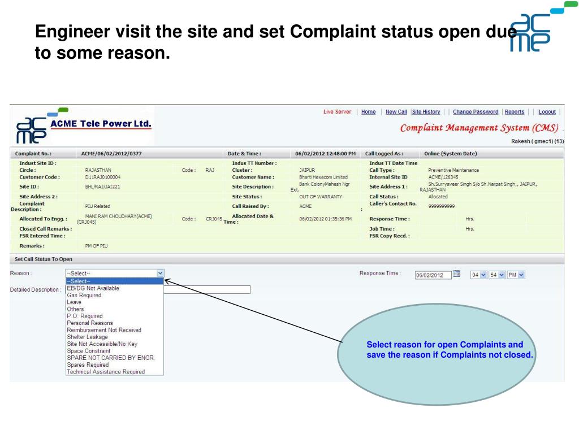
Task: Click the Response Time date field 06/02/2012
Action: coord(433,275)
